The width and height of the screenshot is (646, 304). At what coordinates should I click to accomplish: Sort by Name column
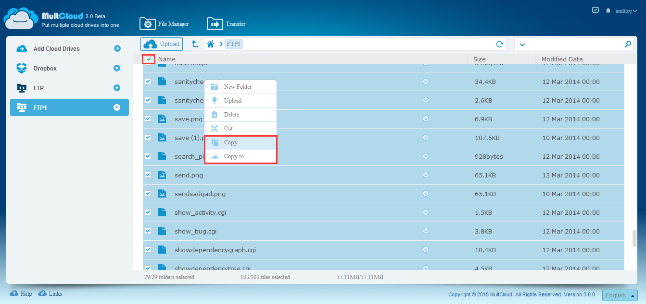pyautogui.click(x=167, y=59)
